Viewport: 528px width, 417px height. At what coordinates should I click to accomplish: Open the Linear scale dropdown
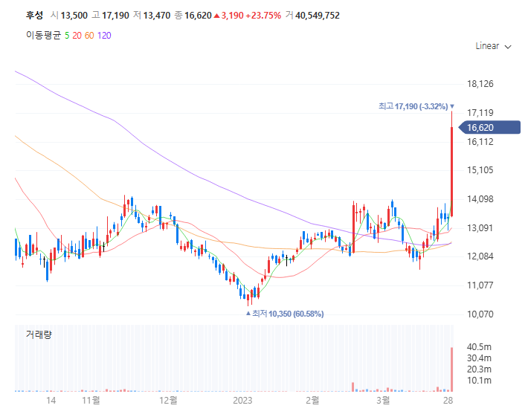click(493, 46)
